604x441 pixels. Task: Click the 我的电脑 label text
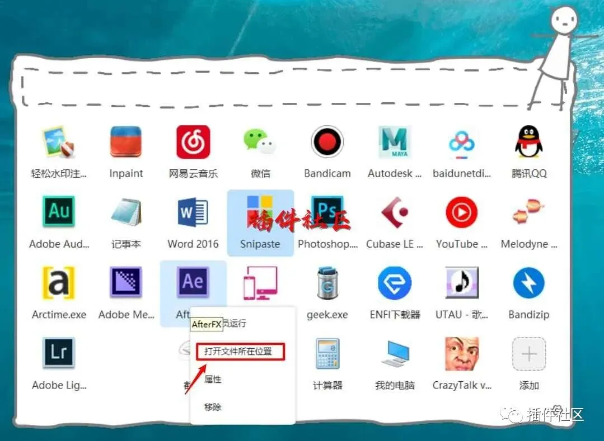pos(395,385)
